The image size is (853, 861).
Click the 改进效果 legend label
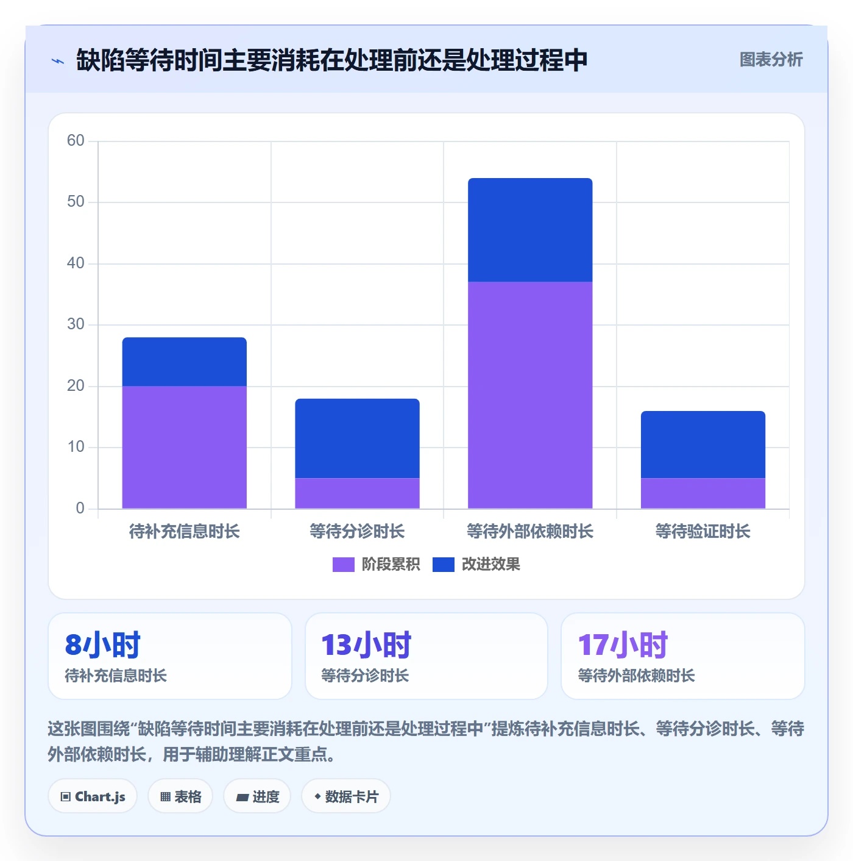(x=491, y=565)
